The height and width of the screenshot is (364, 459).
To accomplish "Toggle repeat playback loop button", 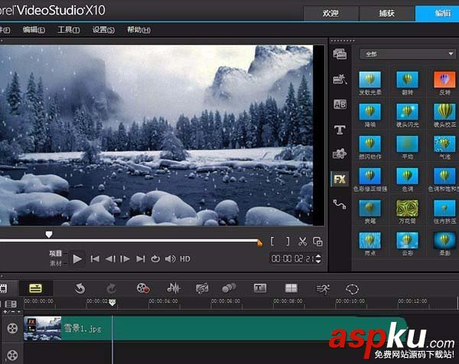I will (x=155, y=259).
